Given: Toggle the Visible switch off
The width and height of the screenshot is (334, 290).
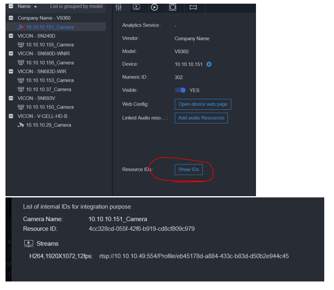Looking at the screenshot, I should point(180,90).
